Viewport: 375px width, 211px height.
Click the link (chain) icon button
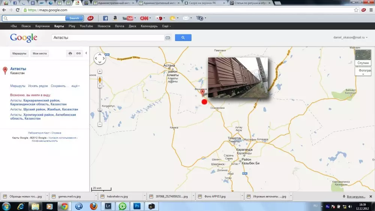click(x=78, y=54)
